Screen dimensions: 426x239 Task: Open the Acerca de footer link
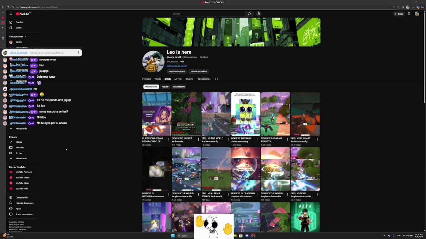(x=13, y=222)
